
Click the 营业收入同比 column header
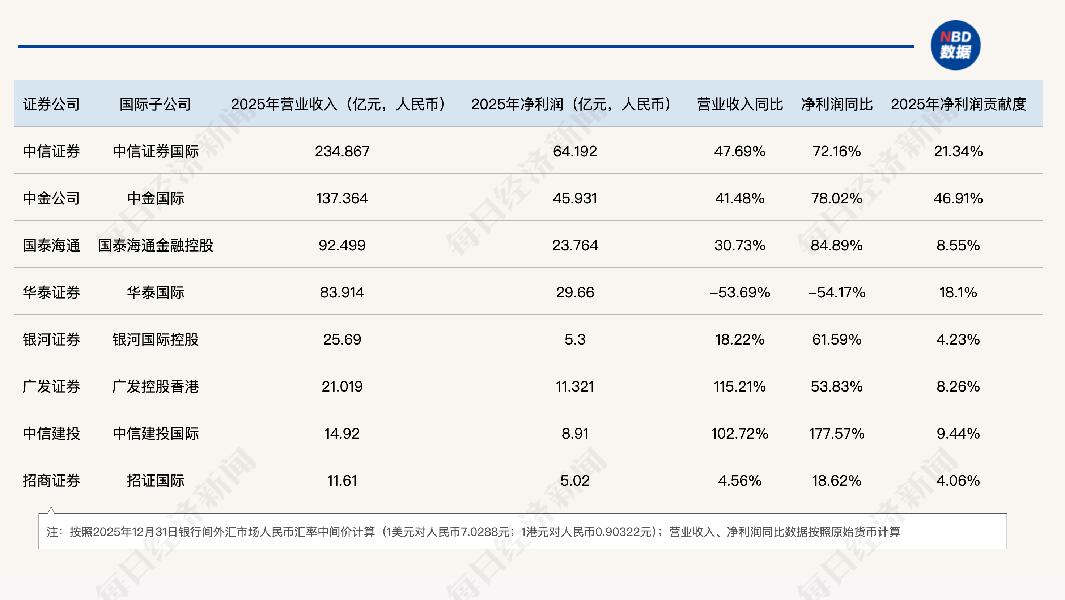point(740,104)
